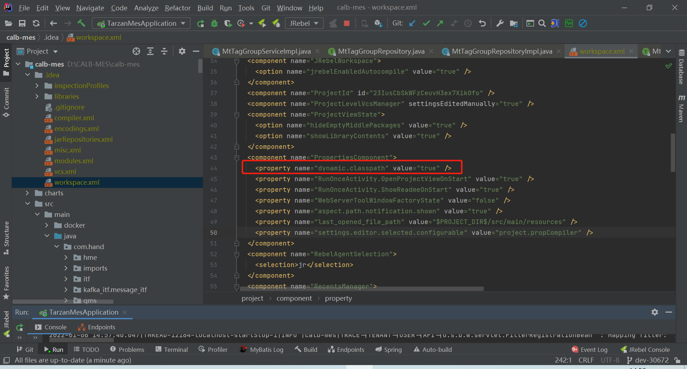Click the editor vertical scrollbar thumb

(x=673, y=152)
